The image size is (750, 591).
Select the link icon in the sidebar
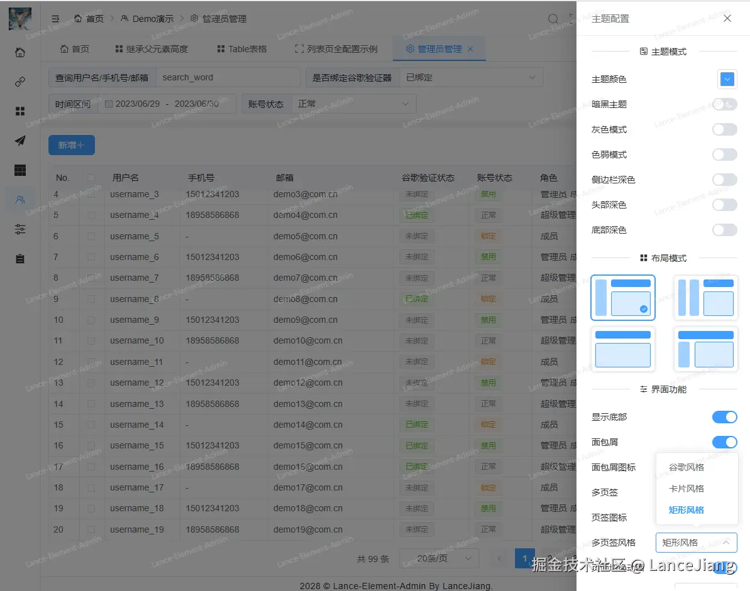coord(20,81)
